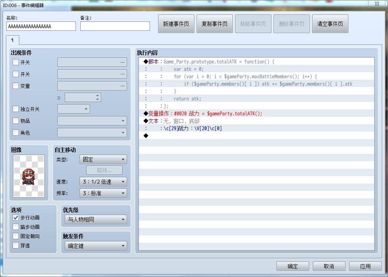Enable the 开关 switch condition
The image size is (388, 277).
coord(15,62)
